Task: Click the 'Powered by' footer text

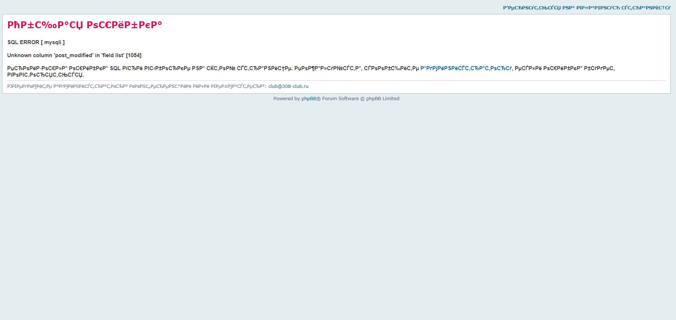Action: pyautogui.click(x=286, y=99)
